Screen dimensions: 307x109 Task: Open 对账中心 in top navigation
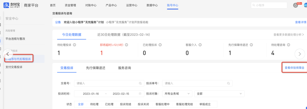tap(91, 5)
